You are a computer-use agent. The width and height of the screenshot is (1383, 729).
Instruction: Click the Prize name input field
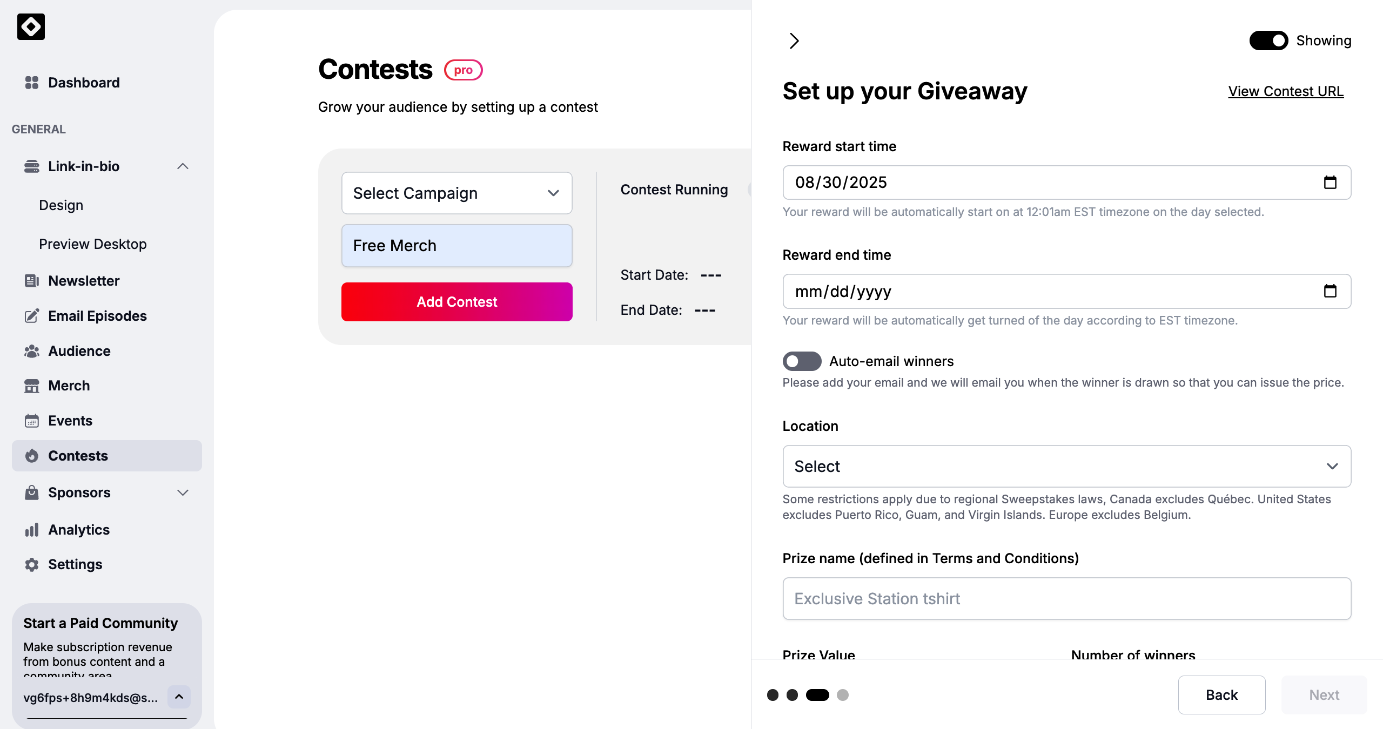click(1066, 598)
